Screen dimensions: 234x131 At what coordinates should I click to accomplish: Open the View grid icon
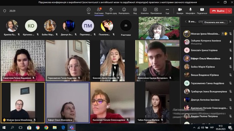(135, 10)
